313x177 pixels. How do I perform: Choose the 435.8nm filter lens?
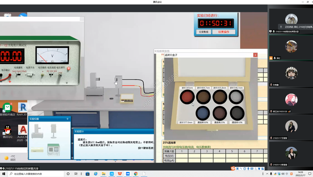coord(220,97)
